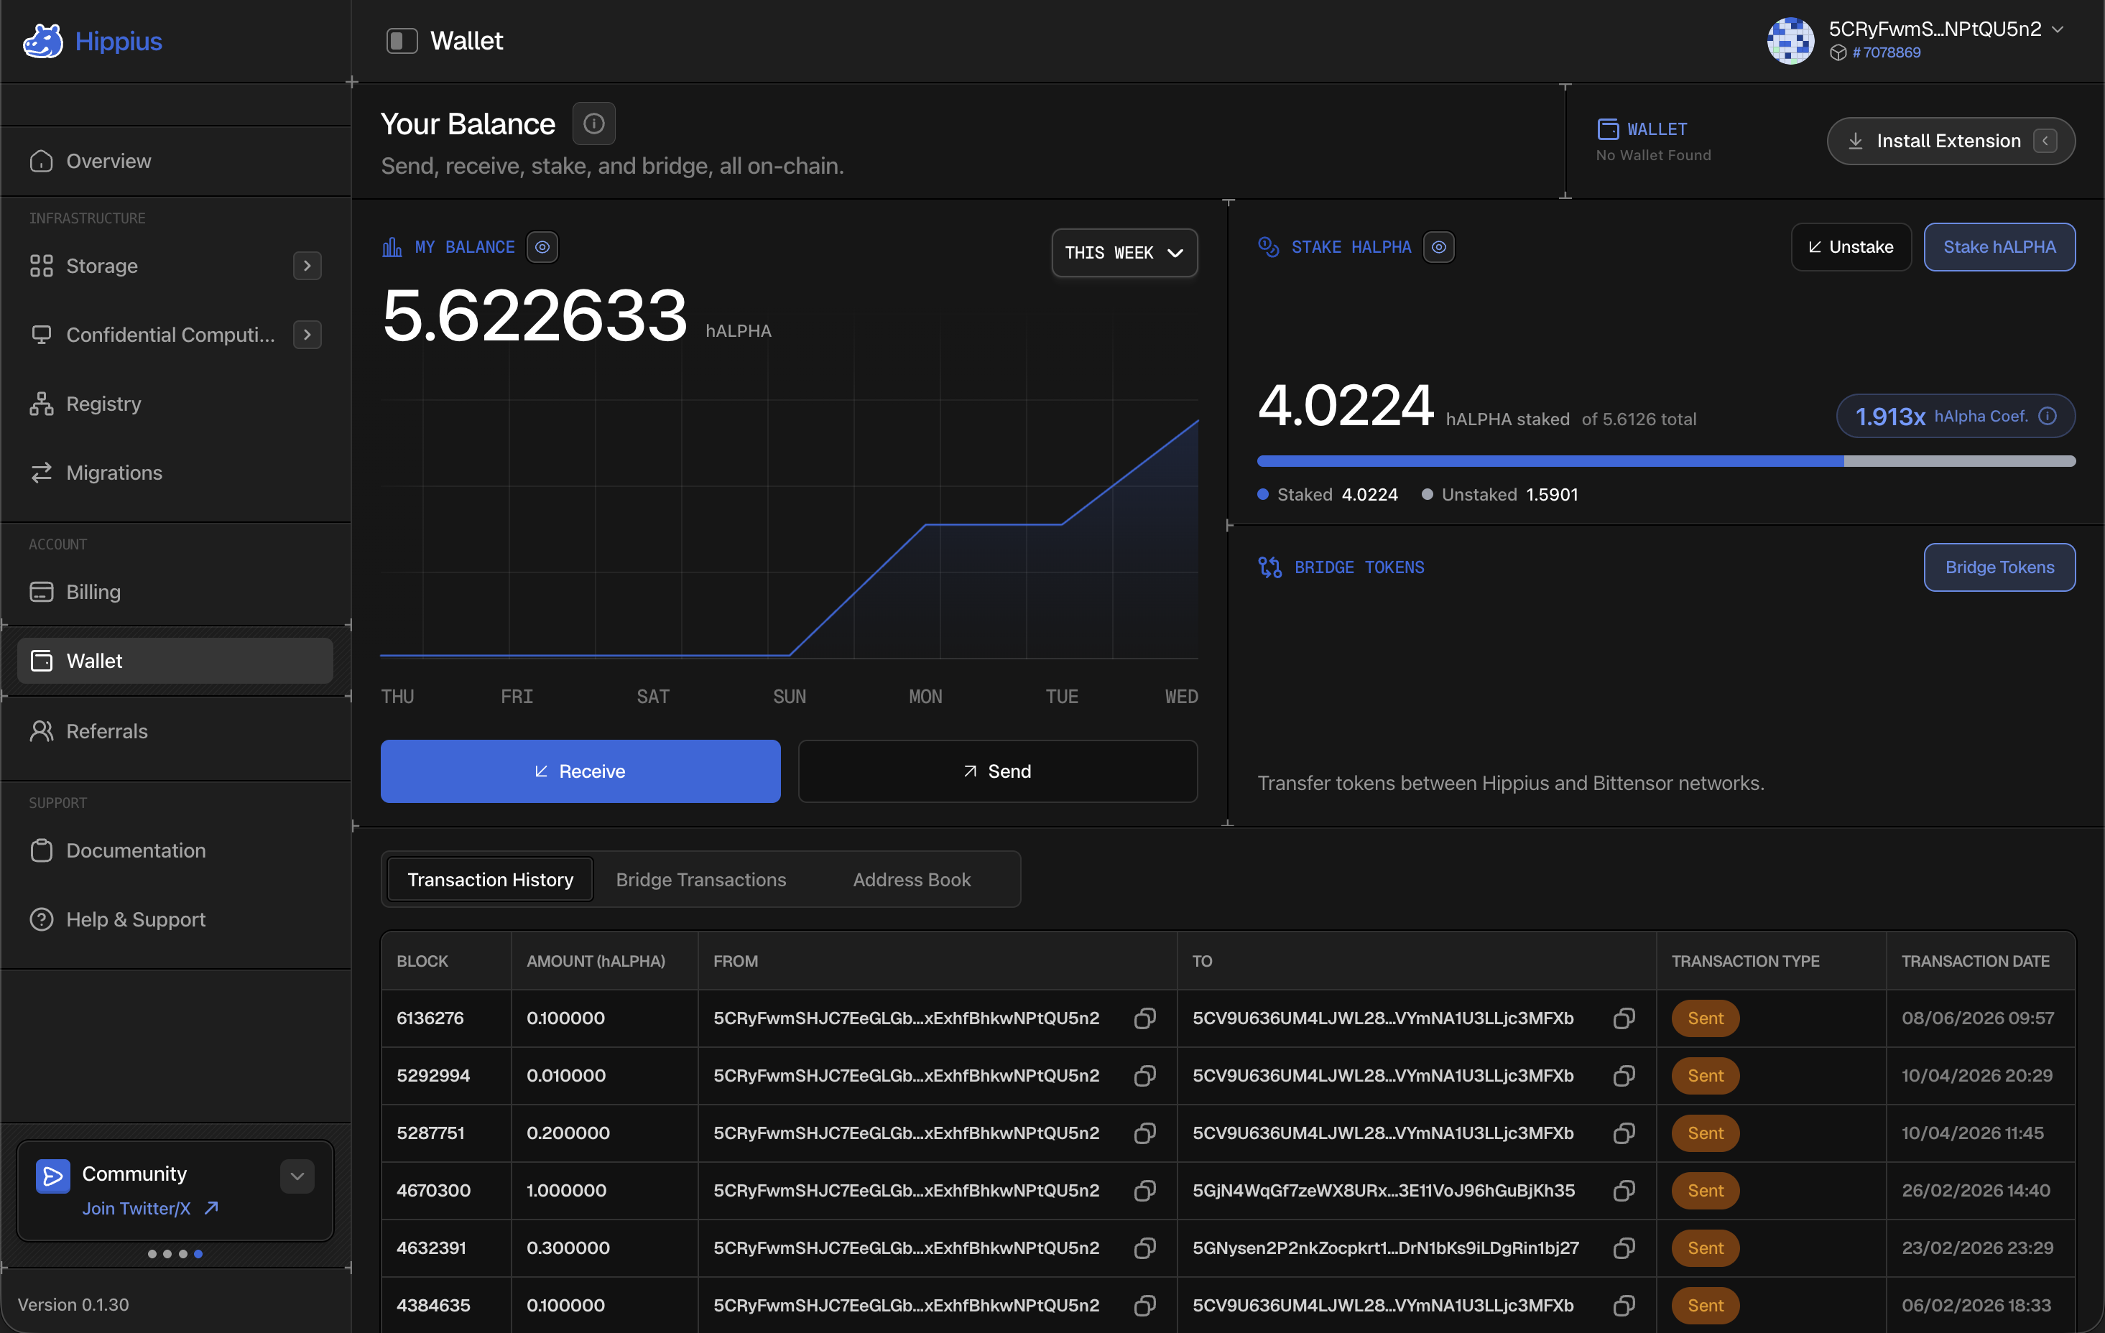Toggle the sidebar collapse icon beside Wallet title
The height and width of the screenshot is (1333, 2105).
click(402, 41)
